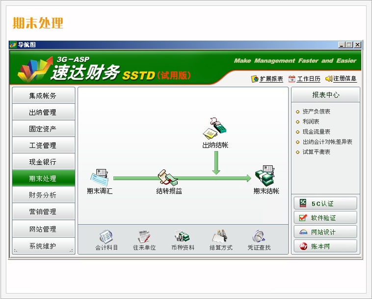Viewport: 372px width, 299px height.
Task: Click the 账本网 My icon
Action: coord(303,246)
